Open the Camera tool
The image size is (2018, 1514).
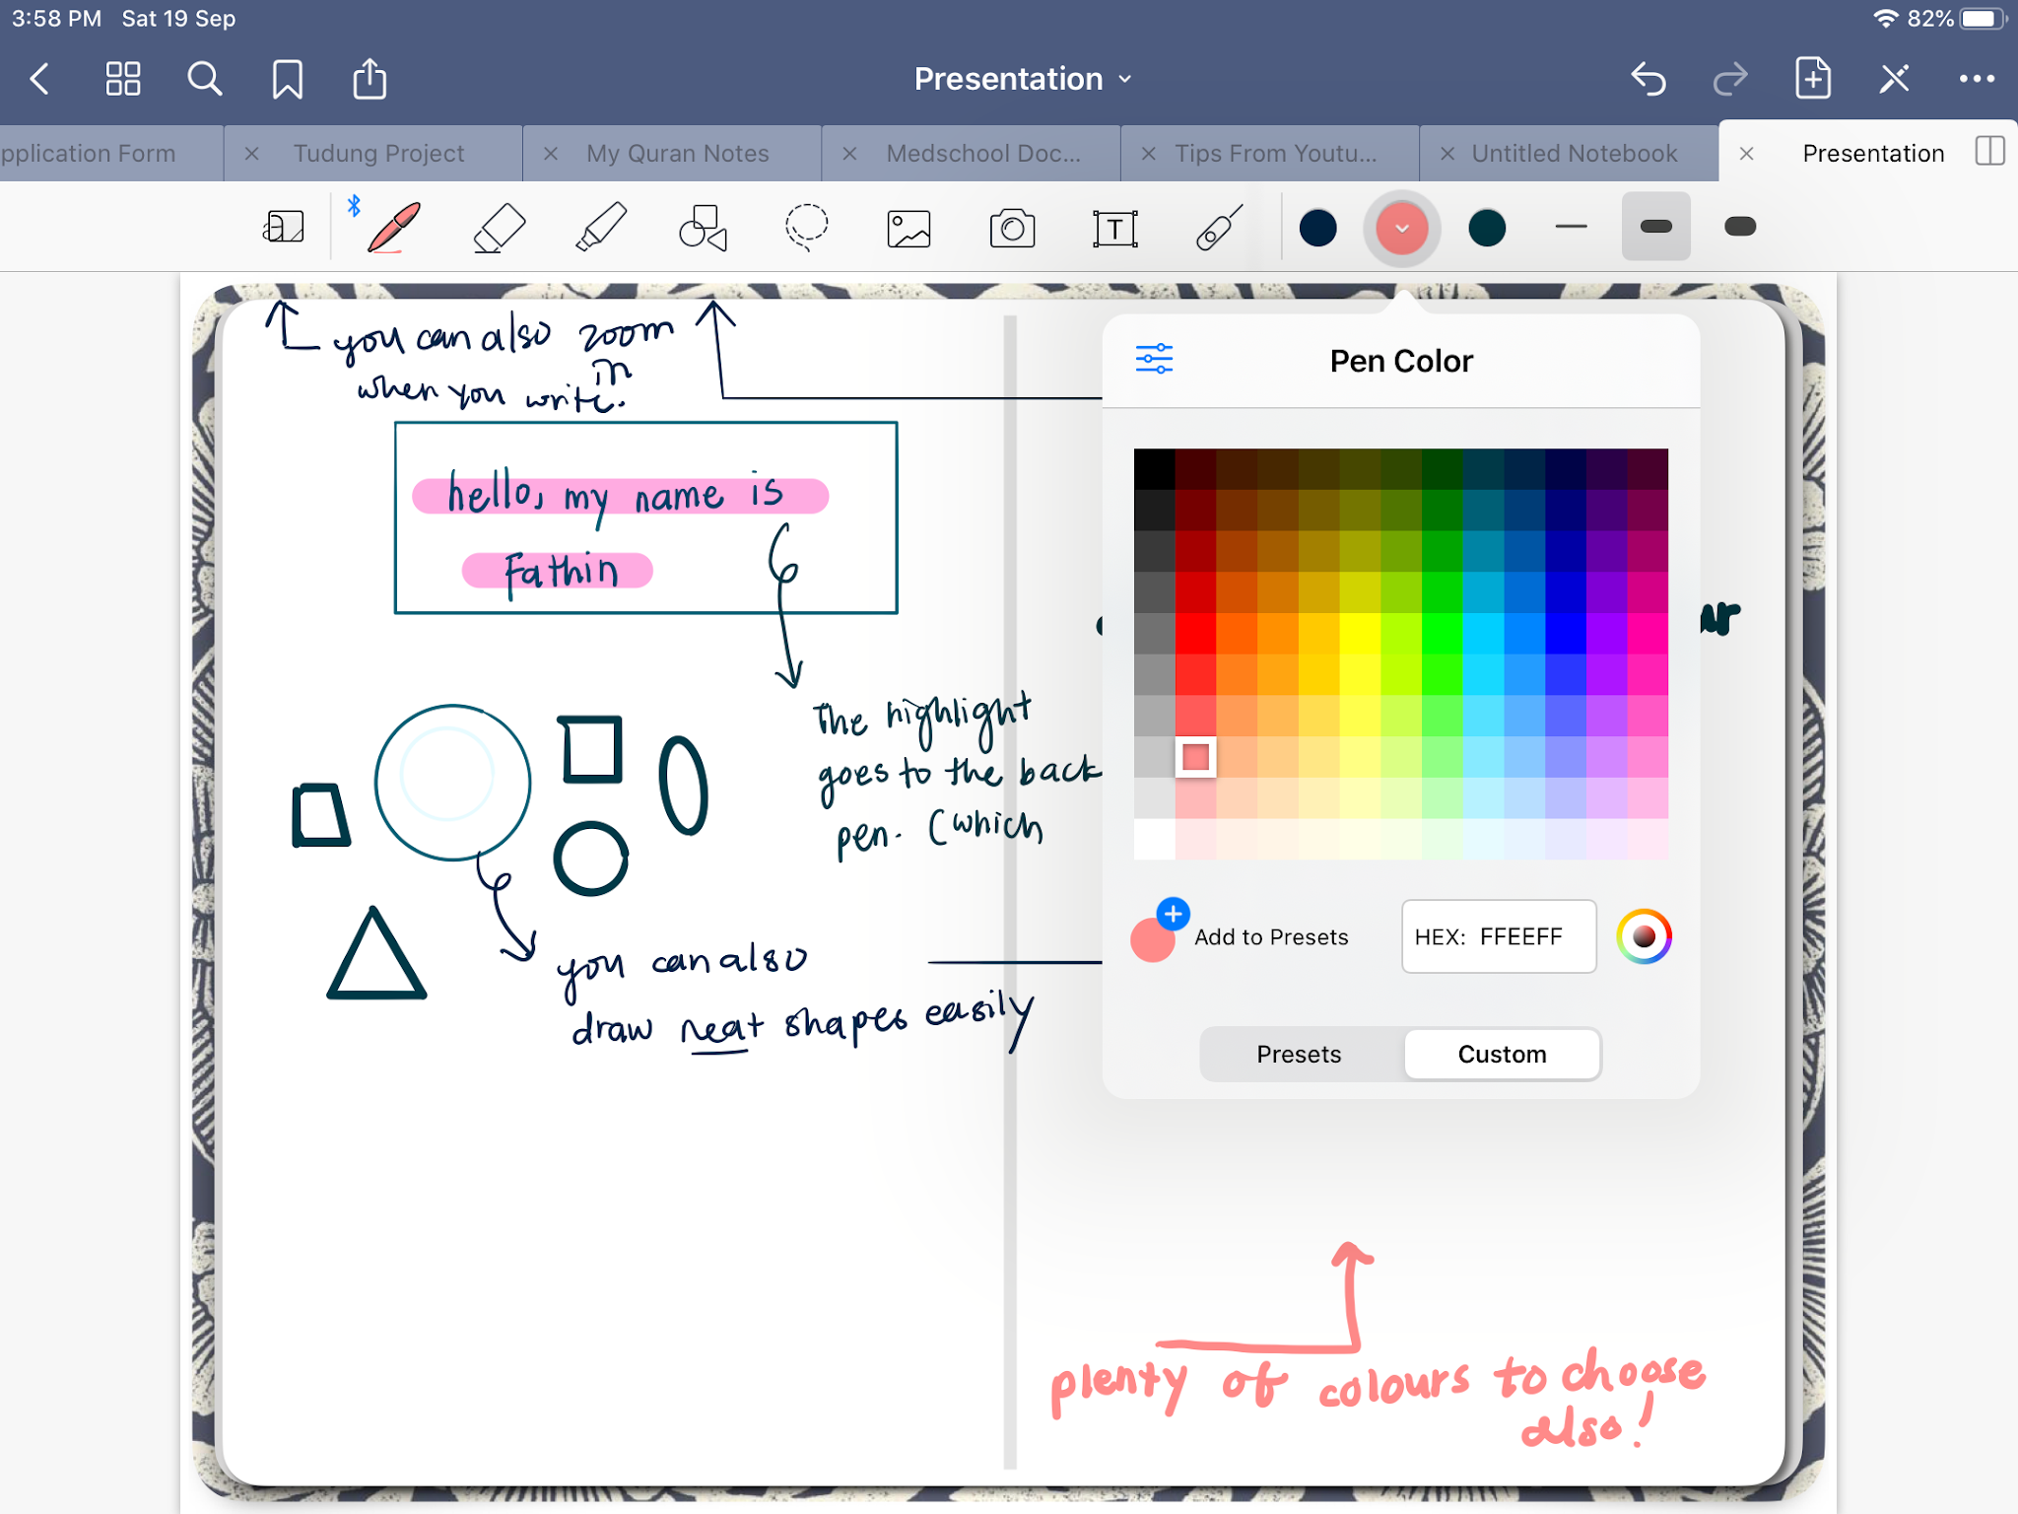click(1012, 228)
